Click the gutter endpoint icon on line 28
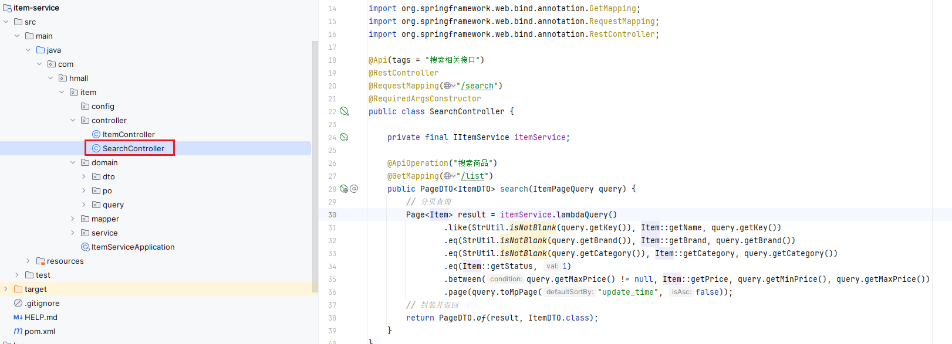Image resolution: width=952 pixels, height=344 pixels. coord(344,189)
